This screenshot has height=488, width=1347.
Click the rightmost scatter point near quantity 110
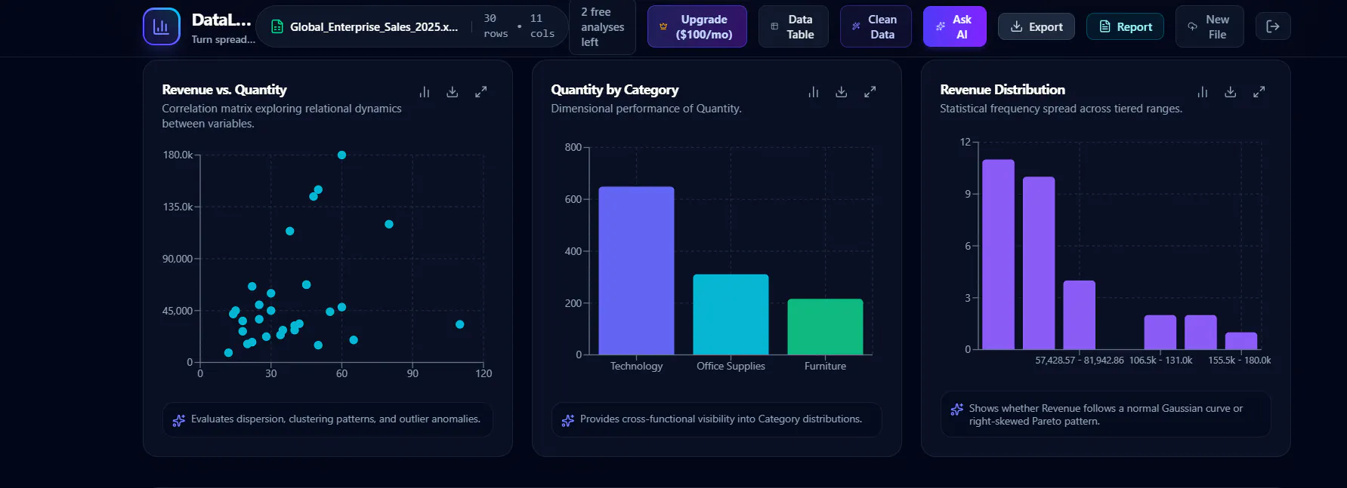[459, 324]
